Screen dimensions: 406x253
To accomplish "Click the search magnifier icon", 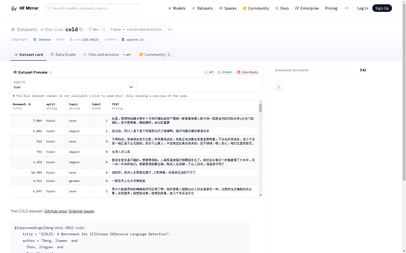I will point(49,8).
